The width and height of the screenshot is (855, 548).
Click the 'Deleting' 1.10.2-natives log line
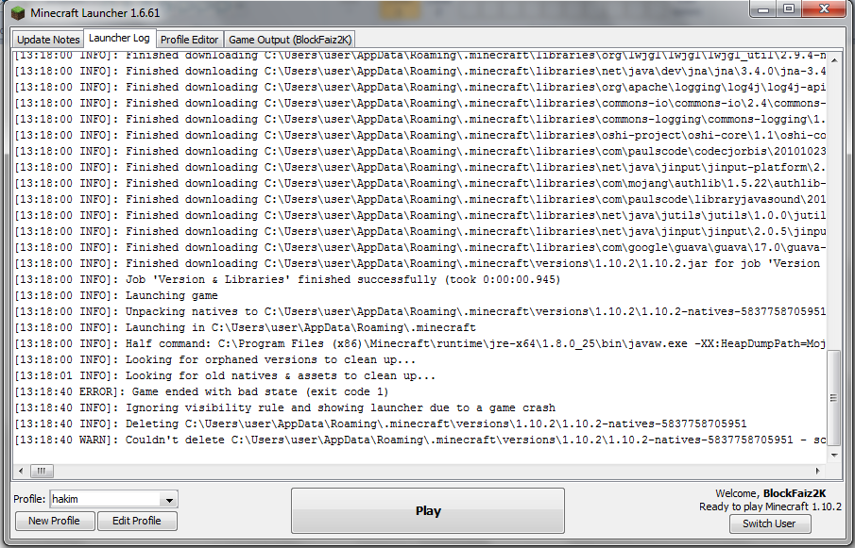point(381,423)
